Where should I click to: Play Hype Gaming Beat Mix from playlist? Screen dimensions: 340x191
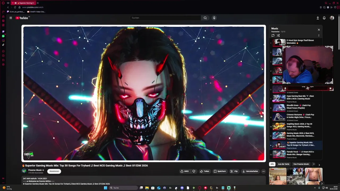coord(296,99)
